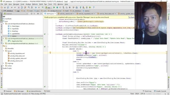Viewport: 170px width, 95px height.
Task: Start Debug with the bug icon
Action: [57, 7]
